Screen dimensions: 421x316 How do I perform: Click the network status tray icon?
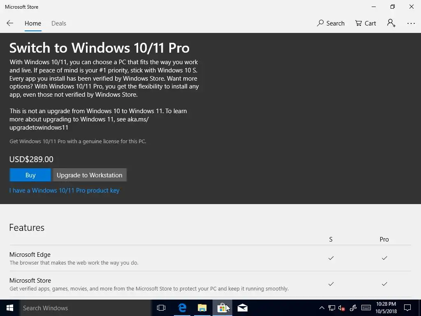point(332,308)
